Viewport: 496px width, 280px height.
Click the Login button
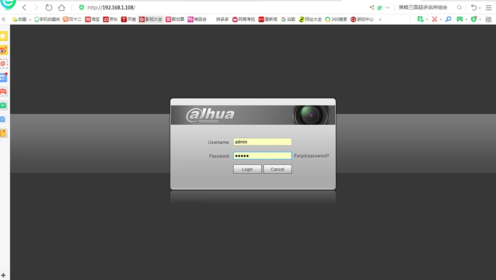coord(248,169)
